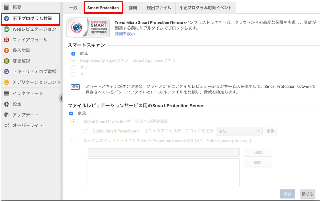The width and height of the screenshot is (329, 202).
Task: Switch to the Smart Protection tab
Action: (103, 8)
